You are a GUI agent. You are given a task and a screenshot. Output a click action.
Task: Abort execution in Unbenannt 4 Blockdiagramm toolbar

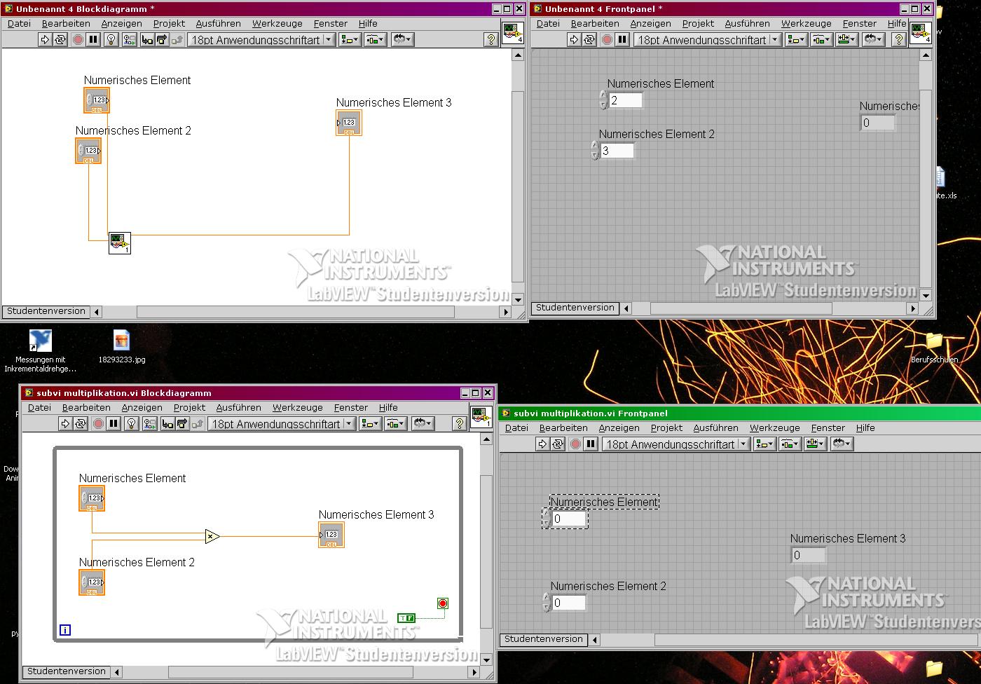(78, 40)
